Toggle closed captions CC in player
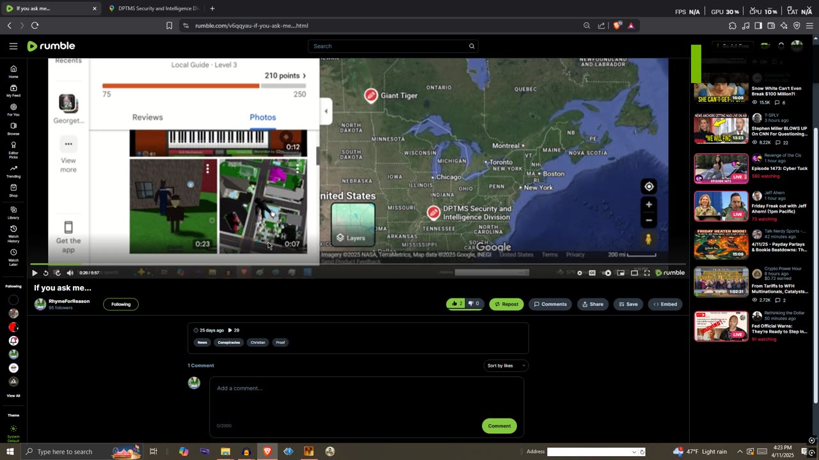 tap(592, 273)
